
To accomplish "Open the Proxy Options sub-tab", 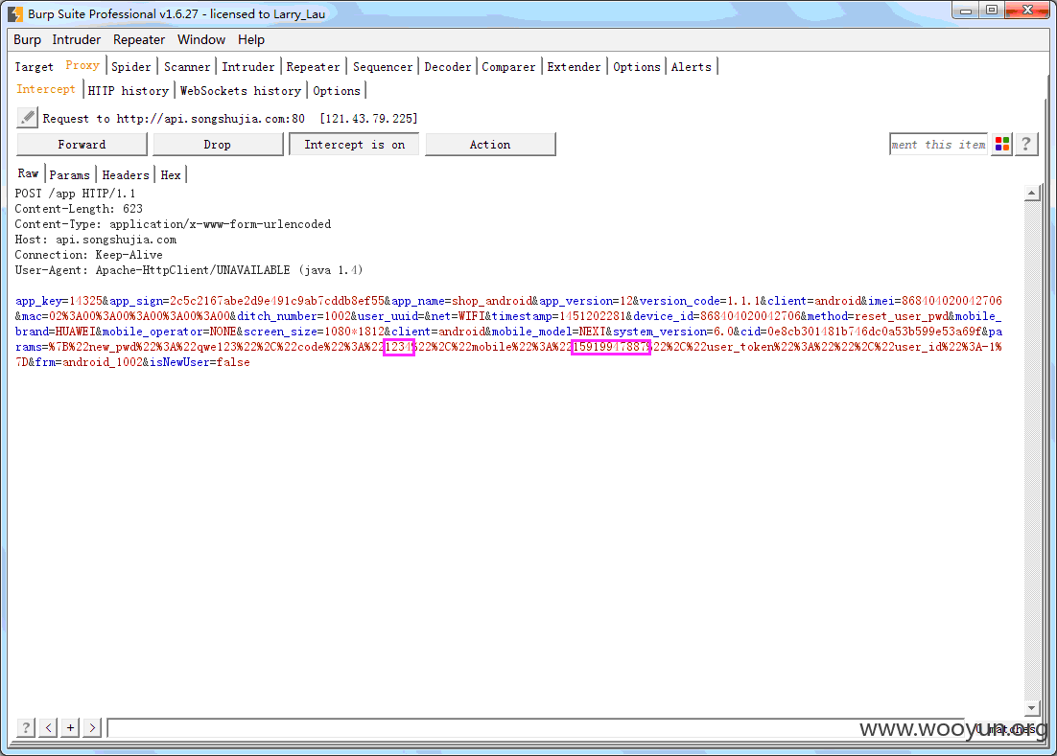I will point(337,90).
